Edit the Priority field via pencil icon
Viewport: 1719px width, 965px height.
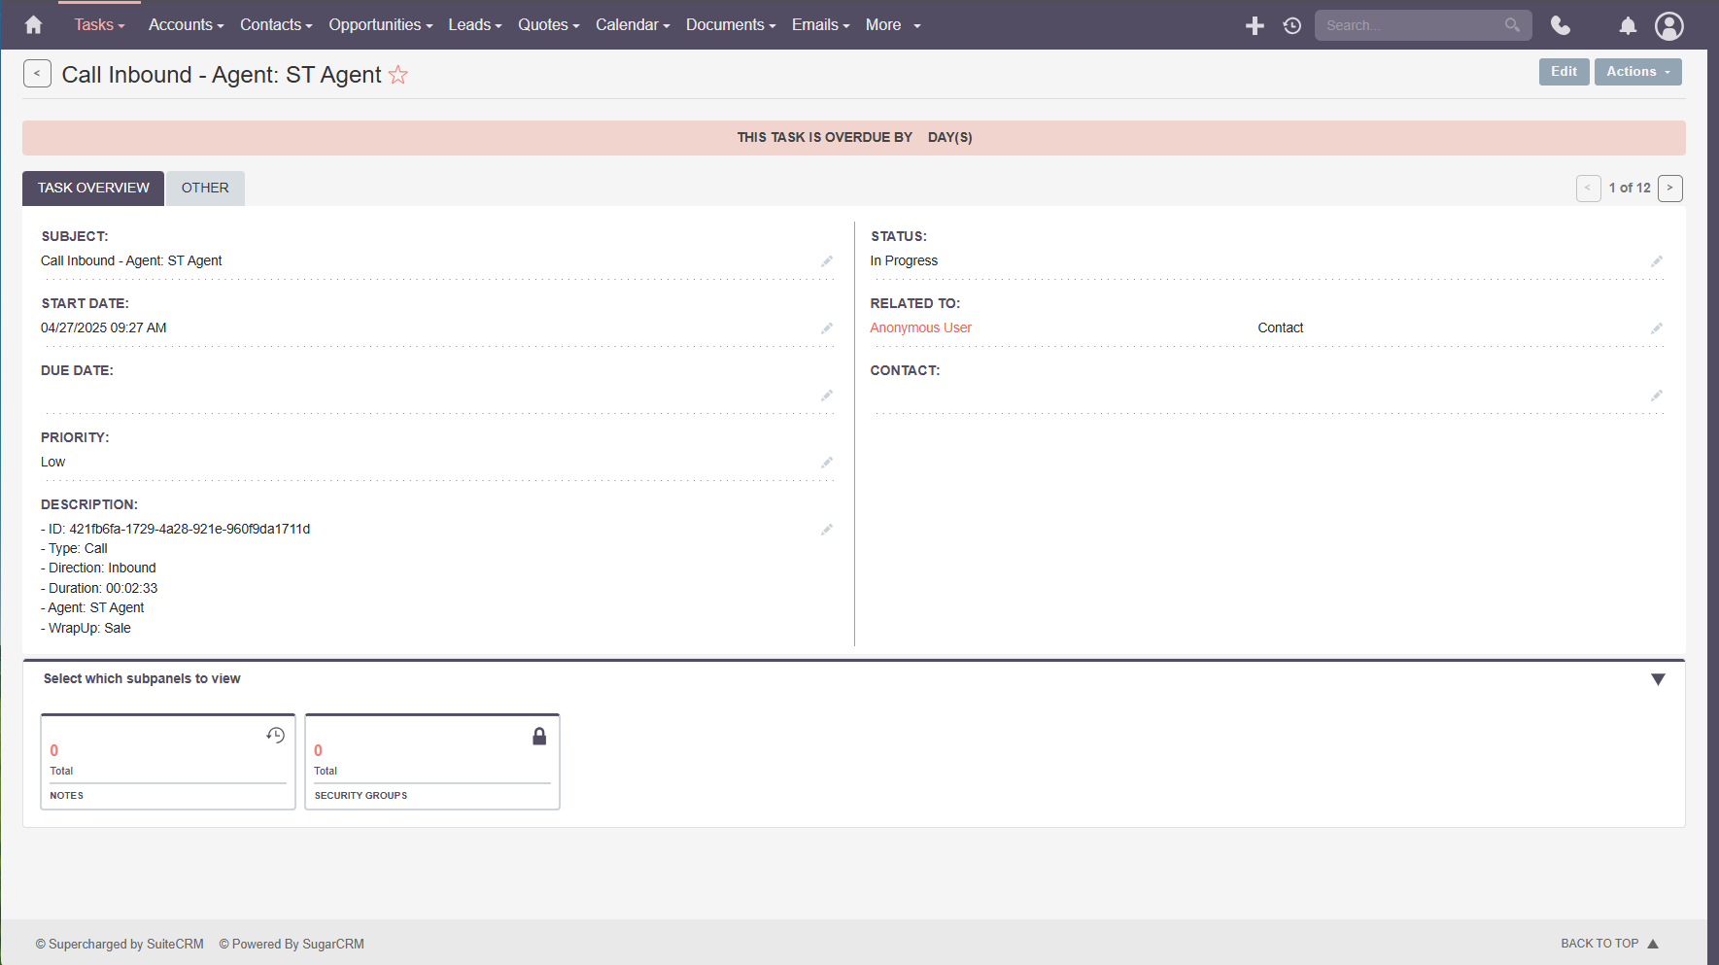click(x=827, y=463)
